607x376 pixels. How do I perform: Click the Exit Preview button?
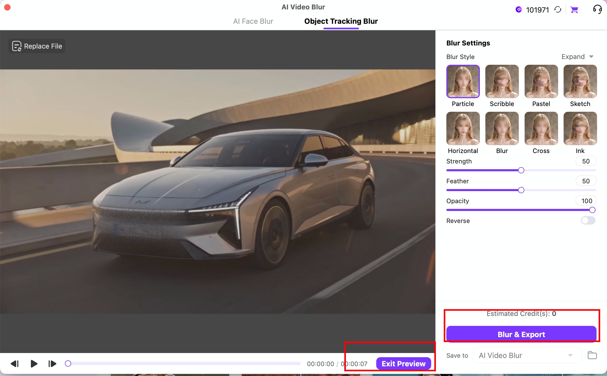403,364
